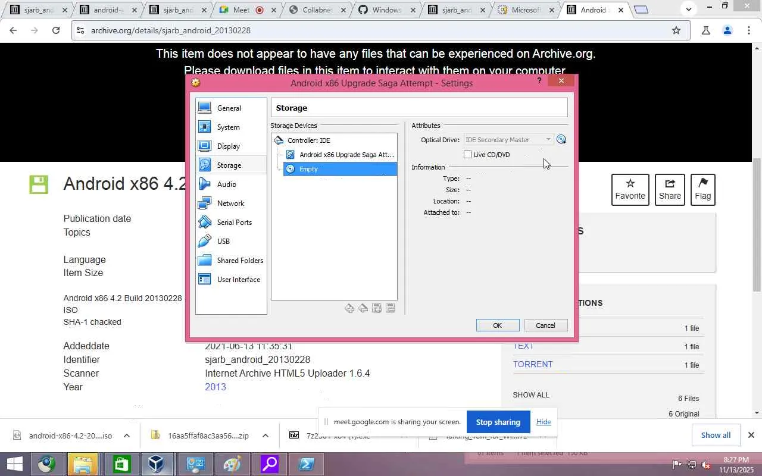Switch to the Collabnet browser tab
The height and width of the screenshot is (476, 762).
(317, 10)
